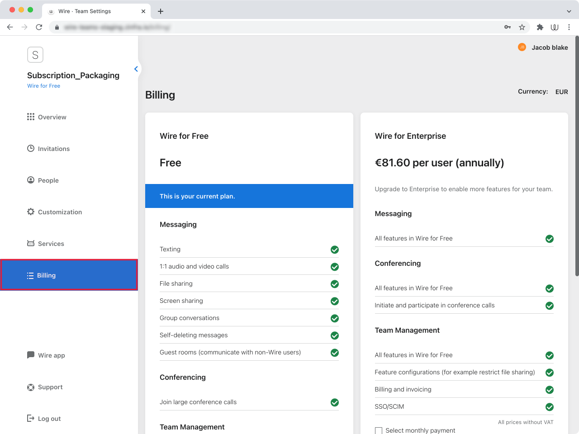Click the '€81.60 per user (annually)' price
Image resolution: width=579 pixels, height=434 pixels.
pyautogui.click(x=439, y=163)
